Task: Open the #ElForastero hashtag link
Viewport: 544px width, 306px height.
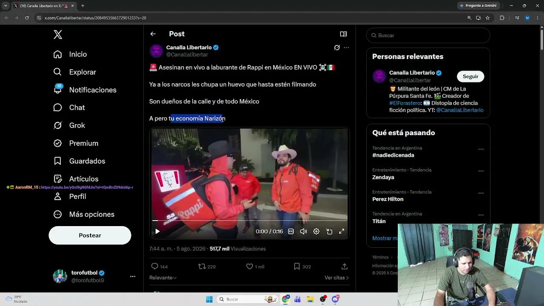Action: click(x=404, y=103)
